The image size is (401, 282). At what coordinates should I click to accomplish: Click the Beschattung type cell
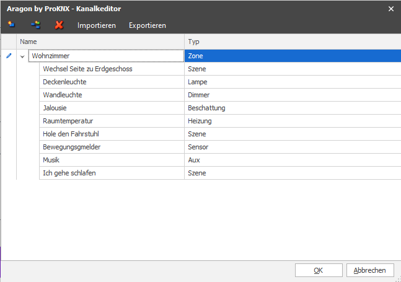coord(293,108)
